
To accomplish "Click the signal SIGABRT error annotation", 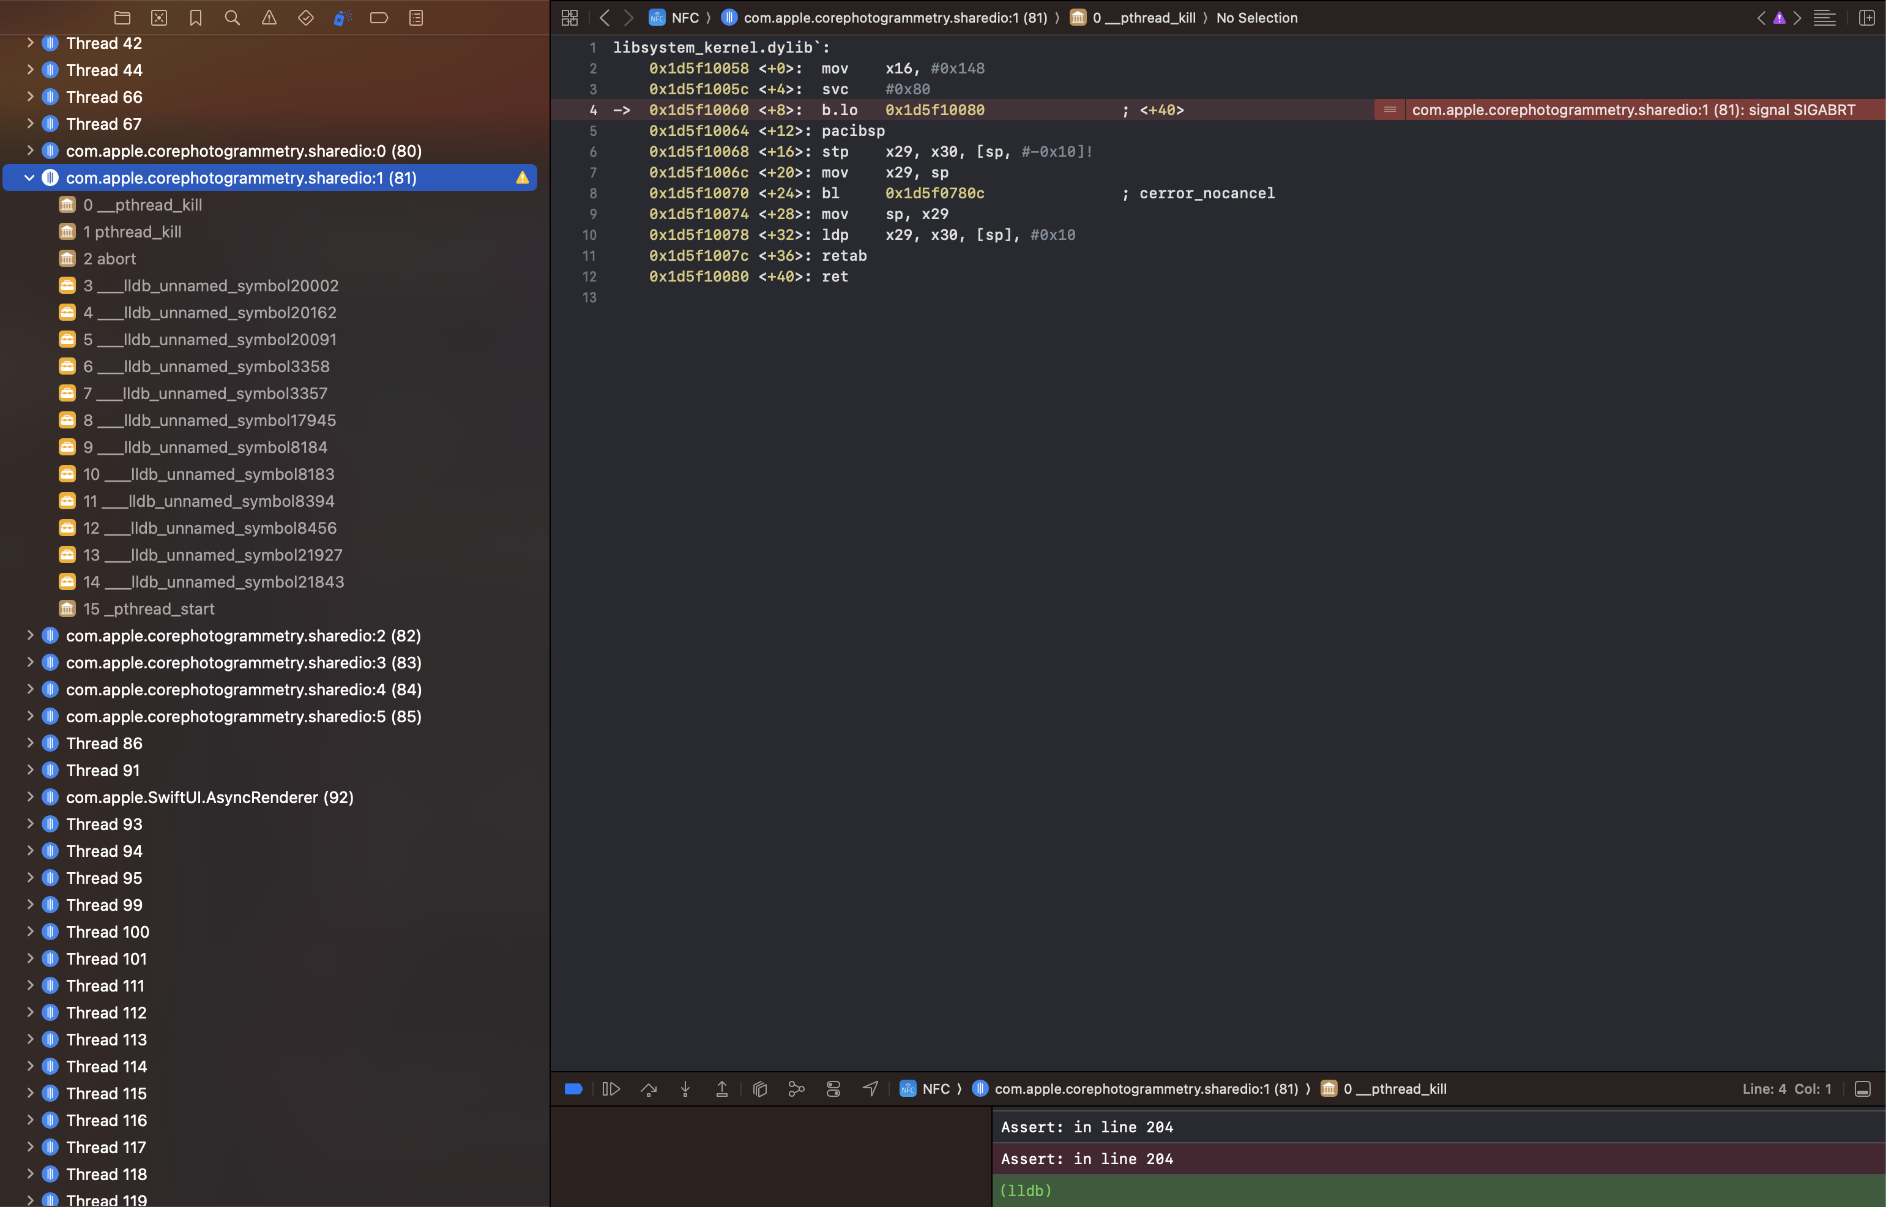I will (1633, 110).
